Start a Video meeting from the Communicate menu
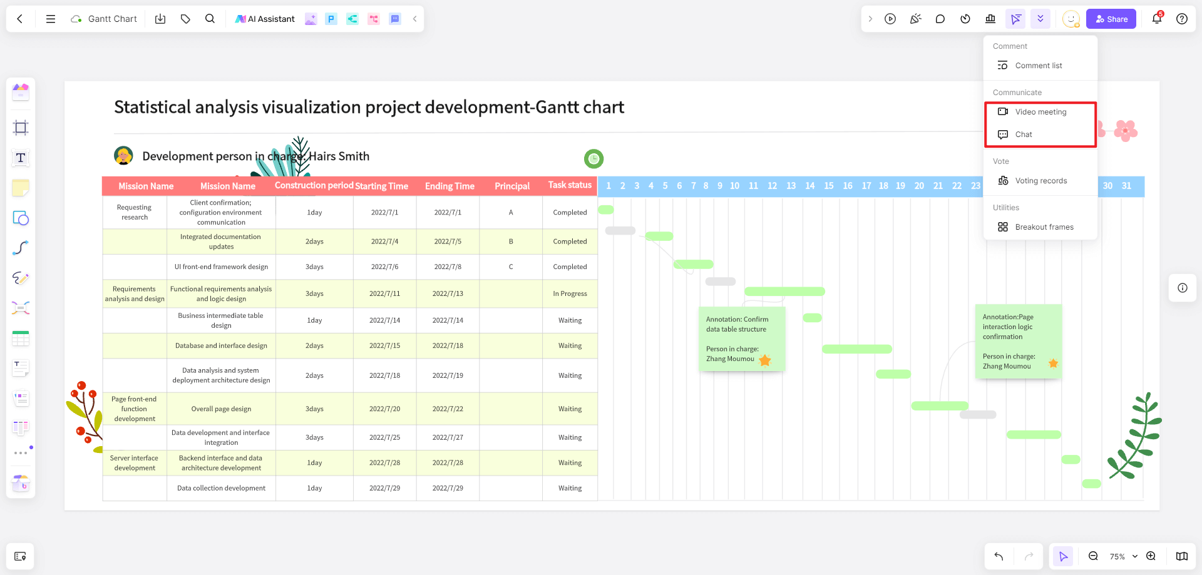 click(1040, 112)
